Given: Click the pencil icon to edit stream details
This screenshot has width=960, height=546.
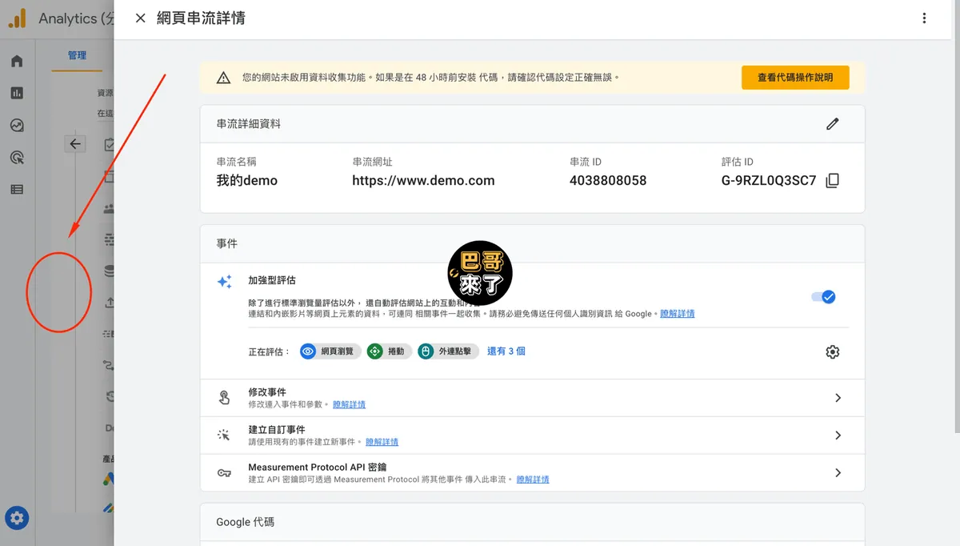Looking at the screenshot, I should 833,124.
